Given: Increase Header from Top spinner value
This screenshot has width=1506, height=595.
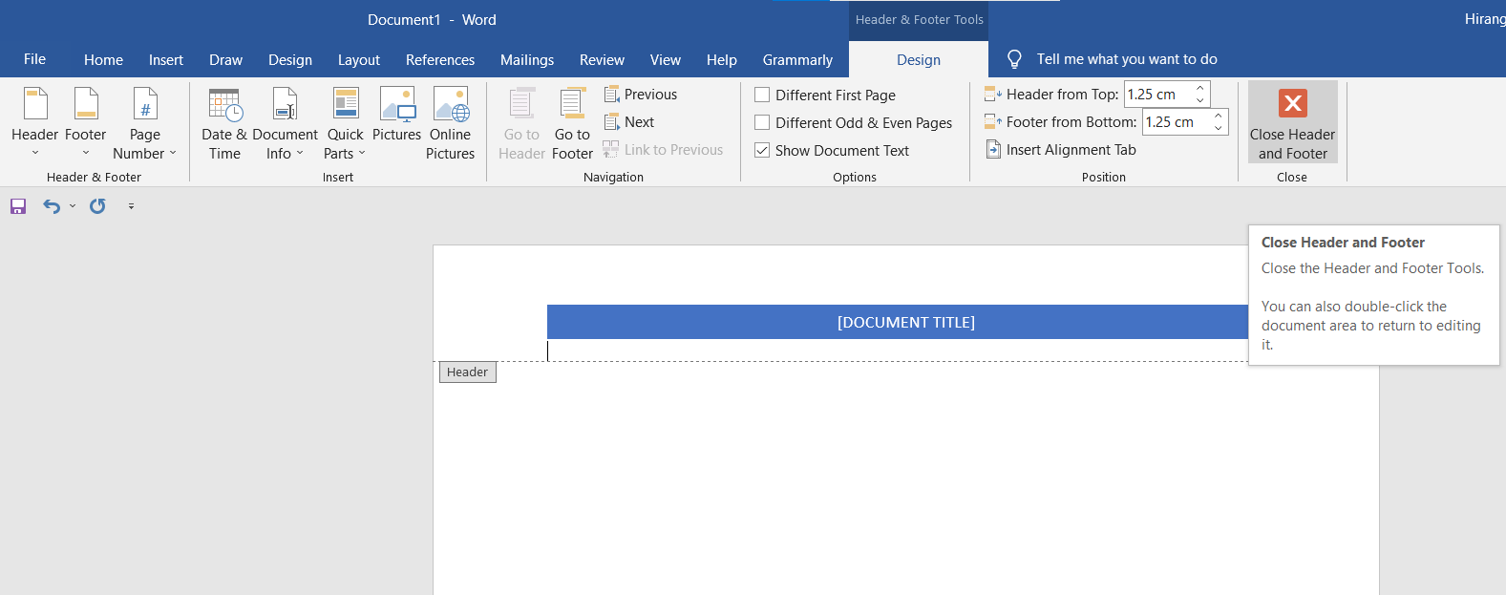Looking at the screenshot, I should pos(1200,89).
